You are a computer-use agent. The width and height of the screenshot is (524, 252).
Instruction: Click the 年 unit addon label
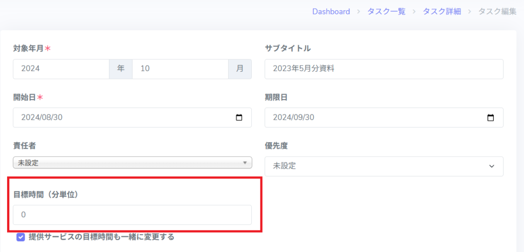(121, 69)
